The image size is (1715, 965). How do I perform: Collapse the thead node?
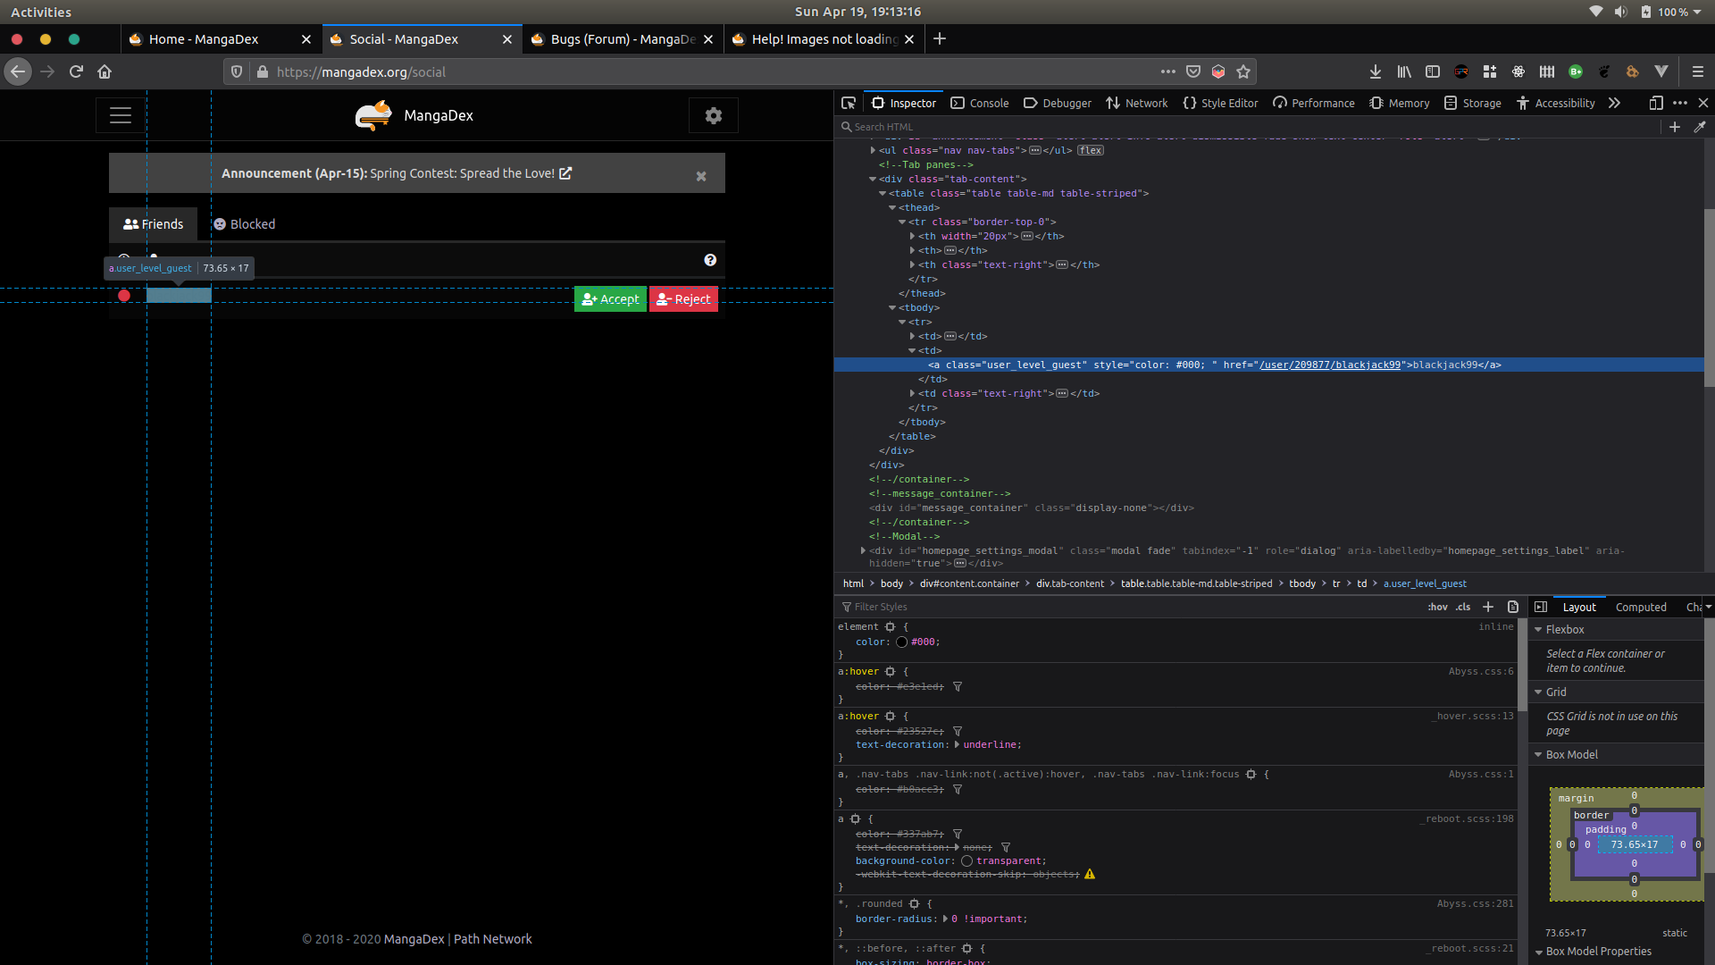coord(892,207)
